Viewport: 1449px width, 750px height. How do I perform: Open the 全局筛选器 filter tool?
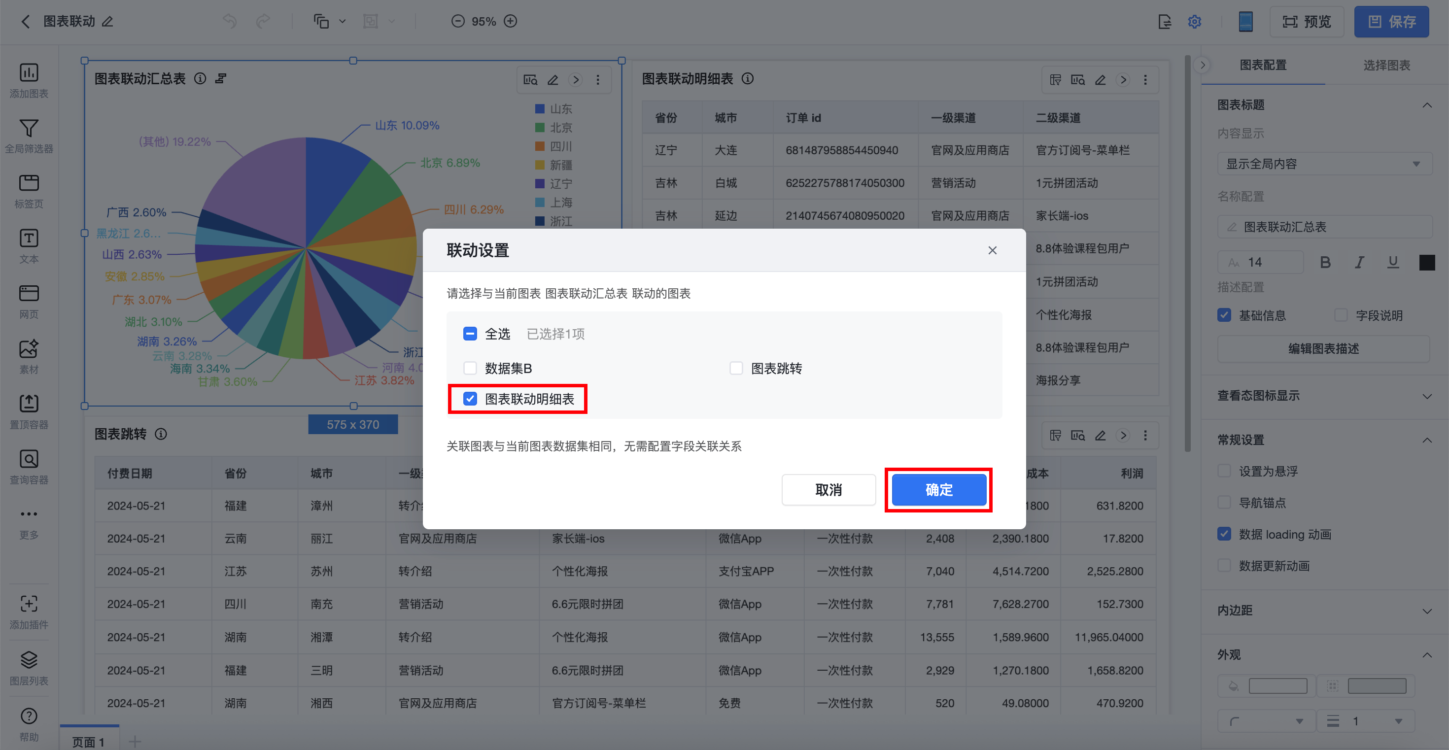click(29, 129)
